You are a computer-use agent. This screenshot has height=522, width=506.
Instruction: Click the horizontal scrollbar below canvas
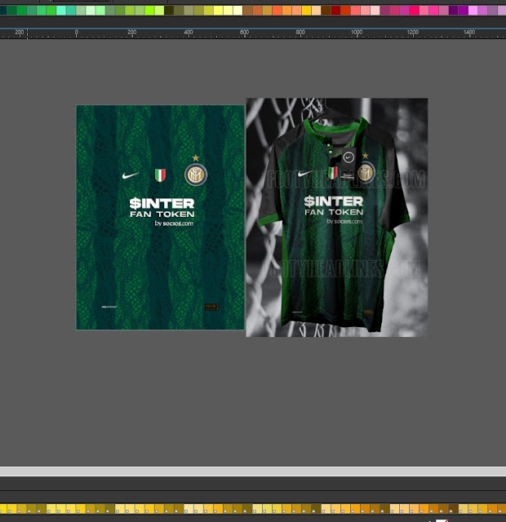click(253, 471)
